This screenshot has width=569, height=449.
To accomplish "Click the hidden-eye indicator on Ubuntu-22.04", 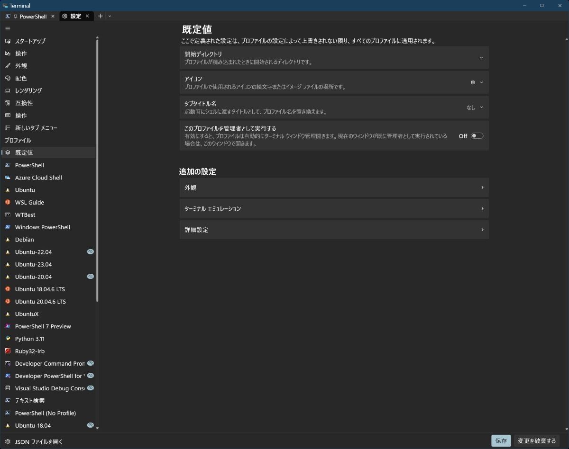I will (x=90, y=251).
